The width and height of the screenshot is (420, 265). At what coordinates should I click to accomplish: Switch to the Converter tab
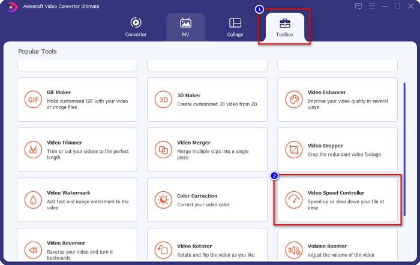point(136,27)
